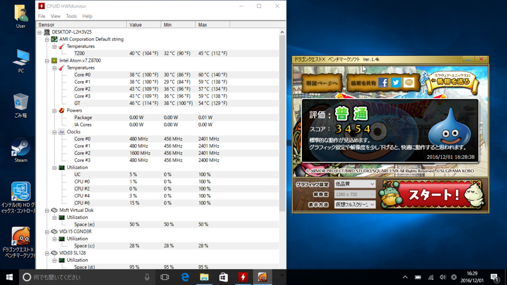Share result on Twitter
The width and height of the screenshot is (507, 285).
click(x=396, y=83)
